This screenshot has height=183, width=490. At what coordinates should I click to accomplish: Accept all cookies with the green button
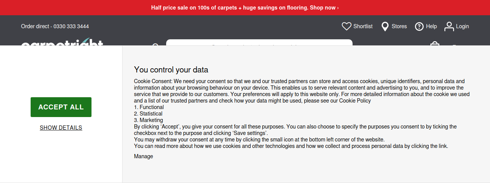(61, 107)
